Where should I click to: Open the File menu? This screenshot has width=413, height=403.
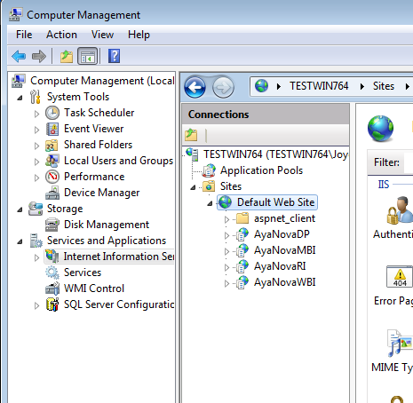(24, 35)
